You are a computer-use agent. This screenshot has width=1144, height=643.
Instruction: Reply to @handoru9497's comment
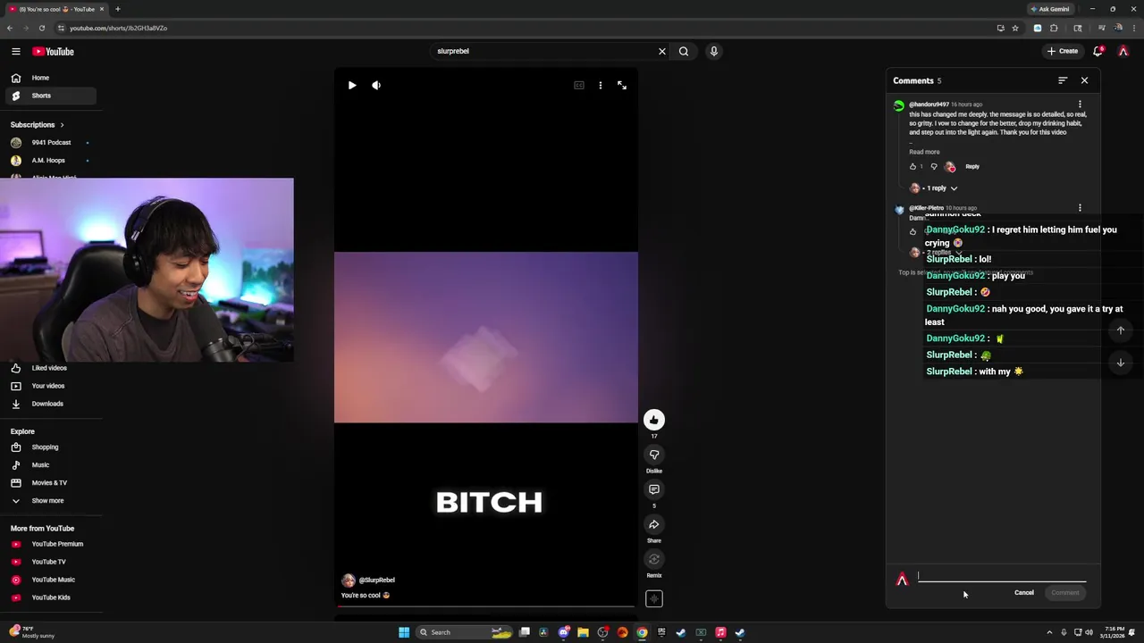[972, 167]
